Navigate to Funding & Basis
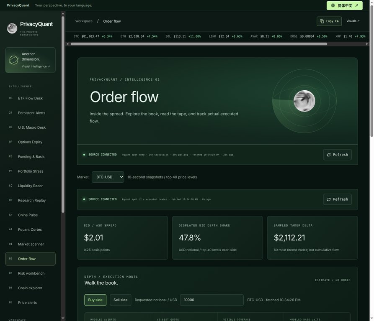Image resolution: width=374 pixels, height=321 pixels. coord(30,157)
